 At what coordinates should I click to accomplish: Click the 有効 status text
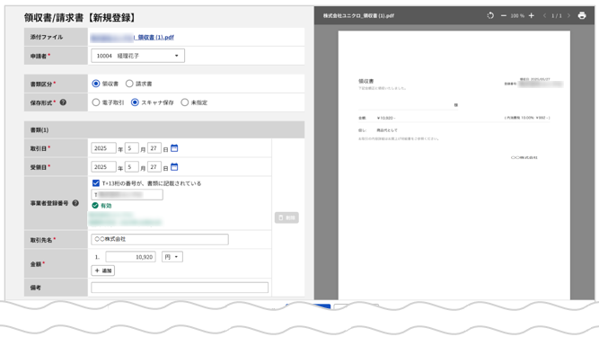tap(106, 206)
